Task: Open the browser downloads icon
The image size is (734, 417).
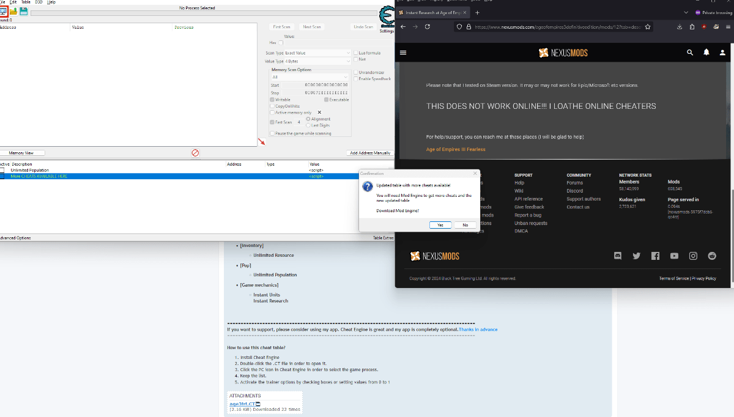Action: coord(680,27)
